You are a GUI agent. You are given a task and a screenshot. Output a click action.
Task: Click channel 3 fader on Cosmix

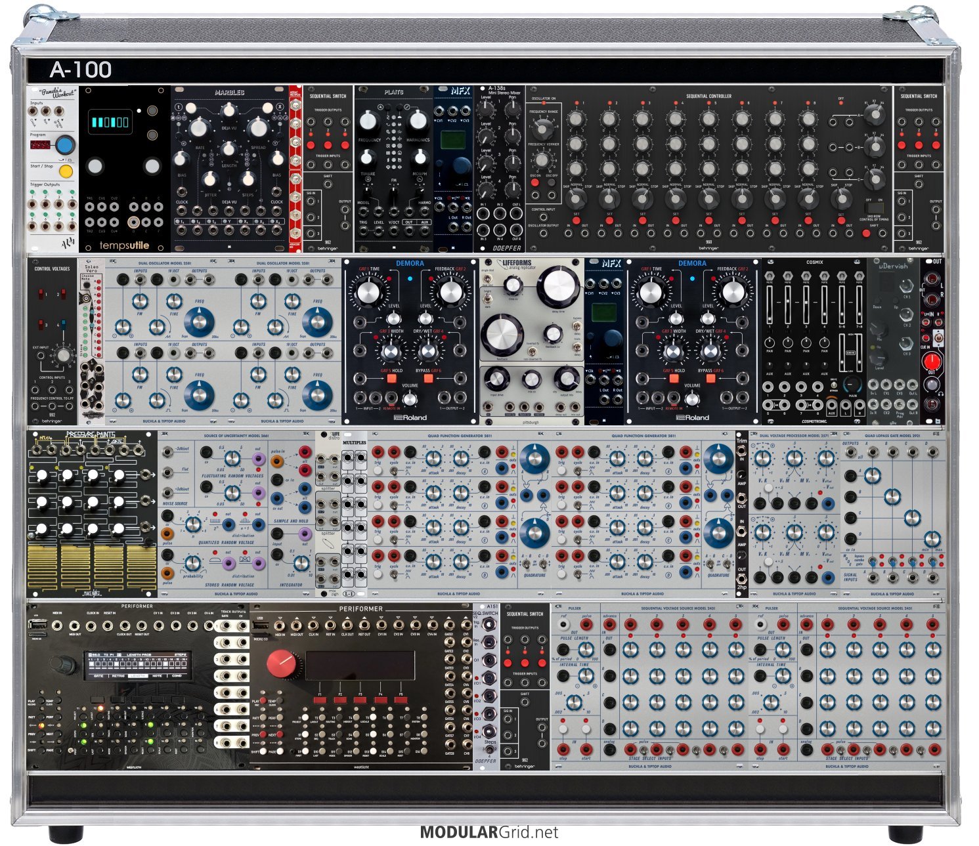tap(806, 307)
